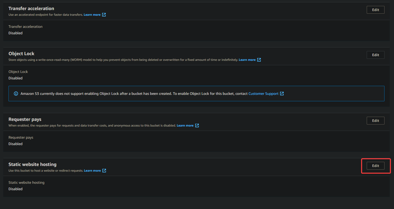Click external link icon beside Static website hosting Learn more
394x209 pixels.
pos(104,171)
